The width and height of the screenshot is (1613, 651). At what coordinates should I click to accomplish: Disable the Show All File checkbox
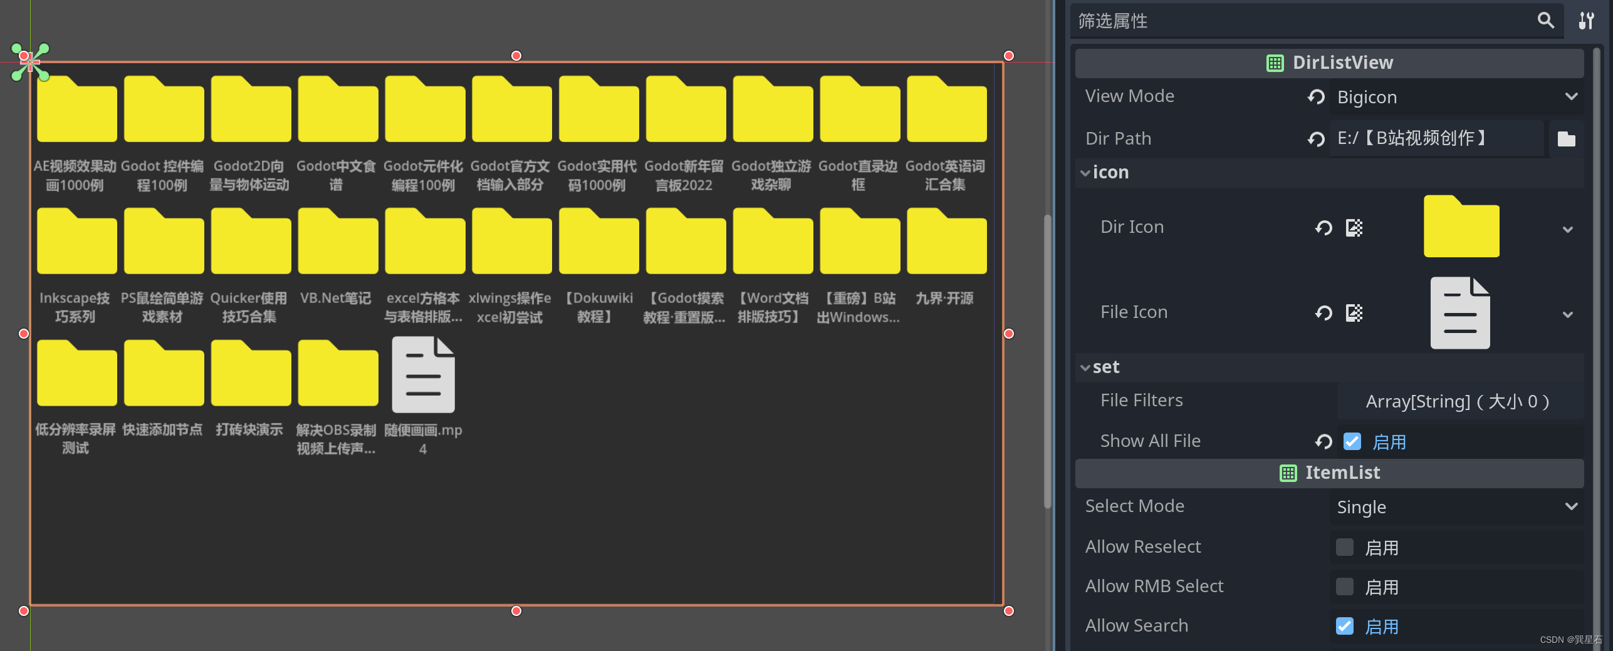(x=1352, y=441)
